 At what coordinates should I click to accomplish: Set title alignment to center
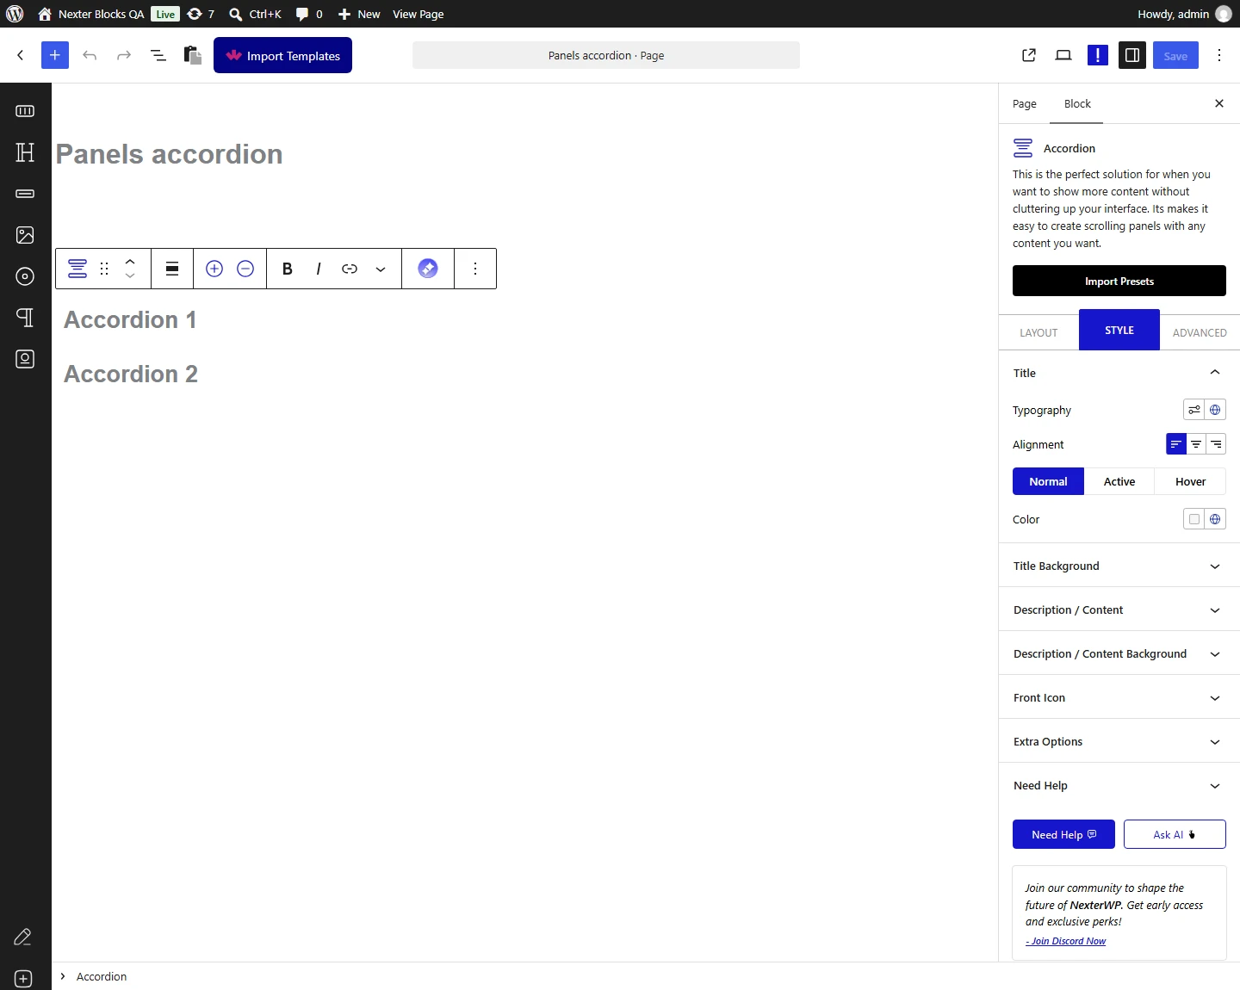[1196, 444]
